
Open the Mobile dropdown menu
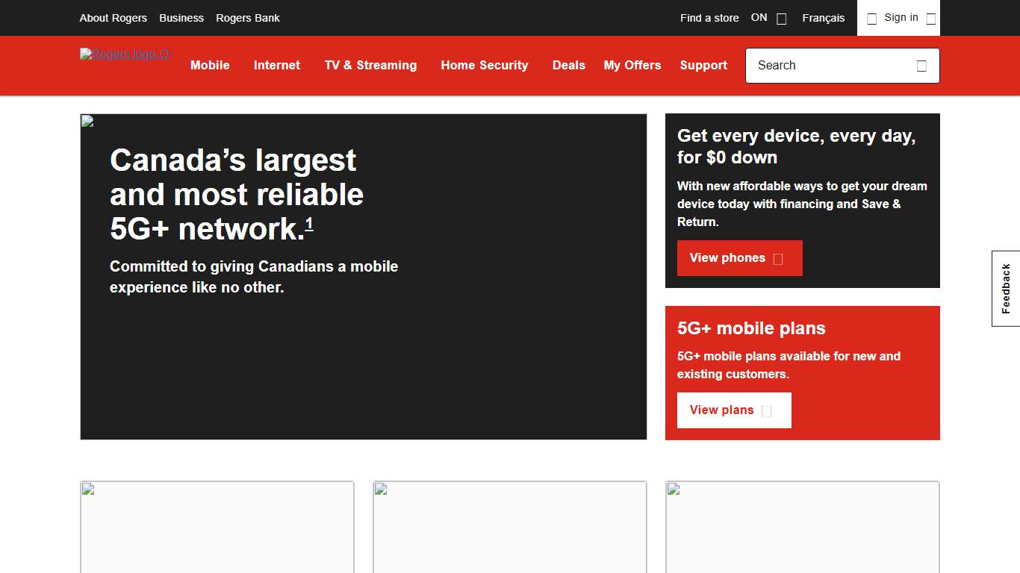point(210,66)
